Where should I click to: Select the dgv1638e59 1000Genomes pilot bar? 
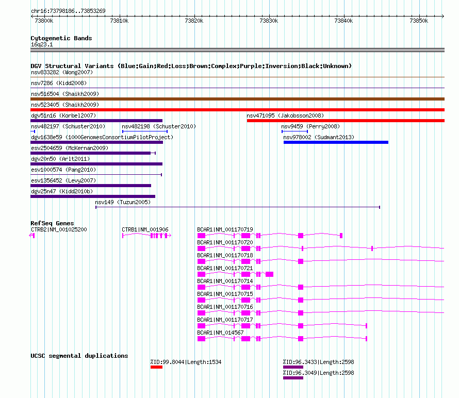click(x=96, y=142)
